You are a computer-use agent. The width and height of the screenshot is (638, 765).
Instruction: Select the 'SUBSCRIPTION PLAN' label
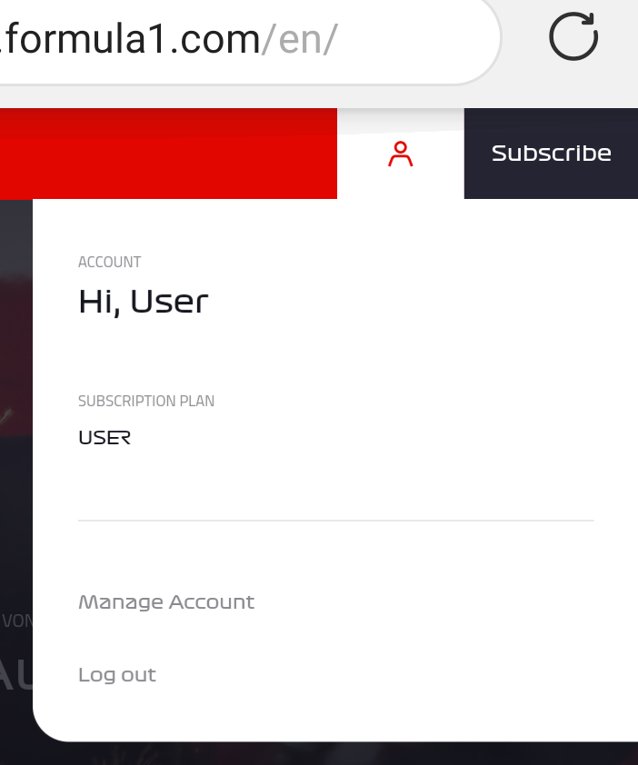click(x=146, y=401)
